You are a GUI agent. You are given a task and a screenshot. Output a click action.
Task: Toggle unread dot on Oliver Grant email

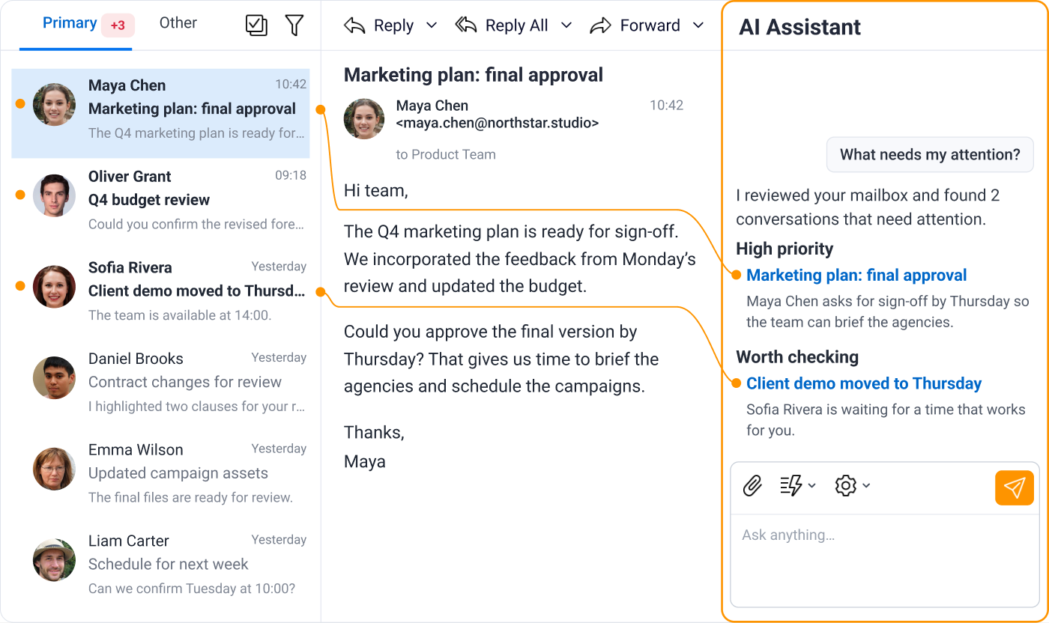click(20, 195)
